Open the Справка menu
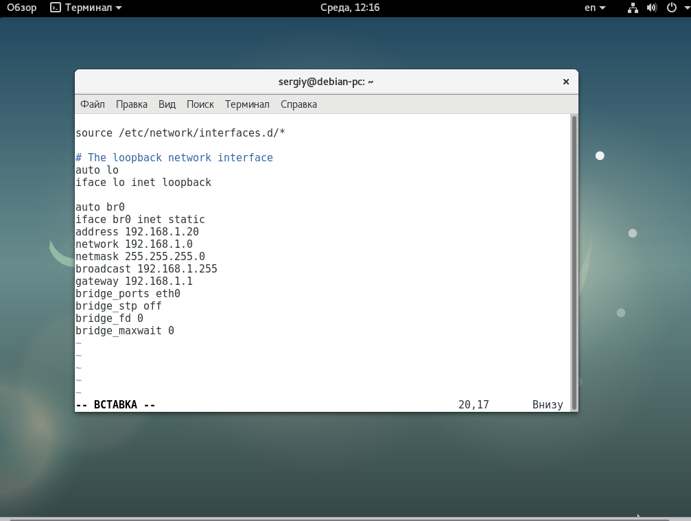The image size is (691, 521). click(x=298, y=104)
